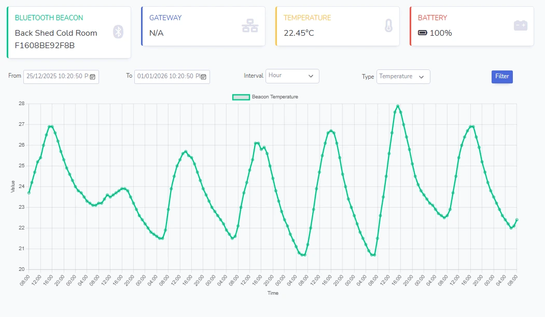Viewport: 545px width, 317px height.
Task: Toggle Beacon Temperature series via legend label
Action: coord(275,97)
